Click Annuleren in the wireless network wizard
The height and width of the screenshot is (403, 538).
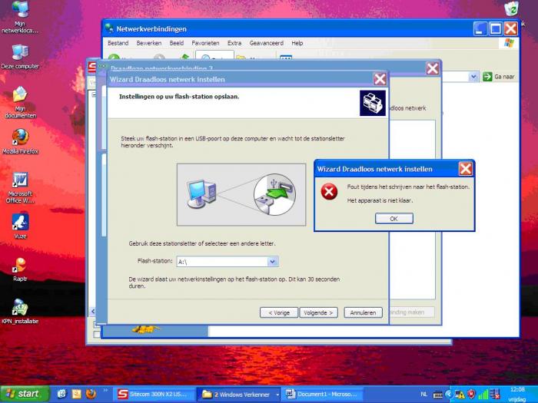tap(363, 312)
